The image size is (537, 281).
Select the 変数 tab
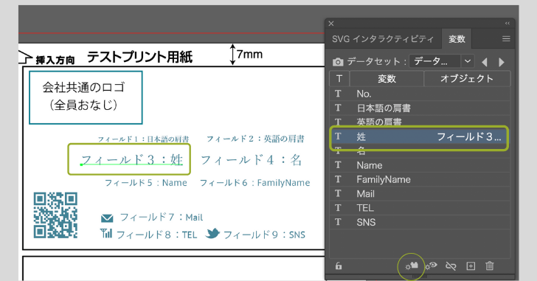[457, 39]
